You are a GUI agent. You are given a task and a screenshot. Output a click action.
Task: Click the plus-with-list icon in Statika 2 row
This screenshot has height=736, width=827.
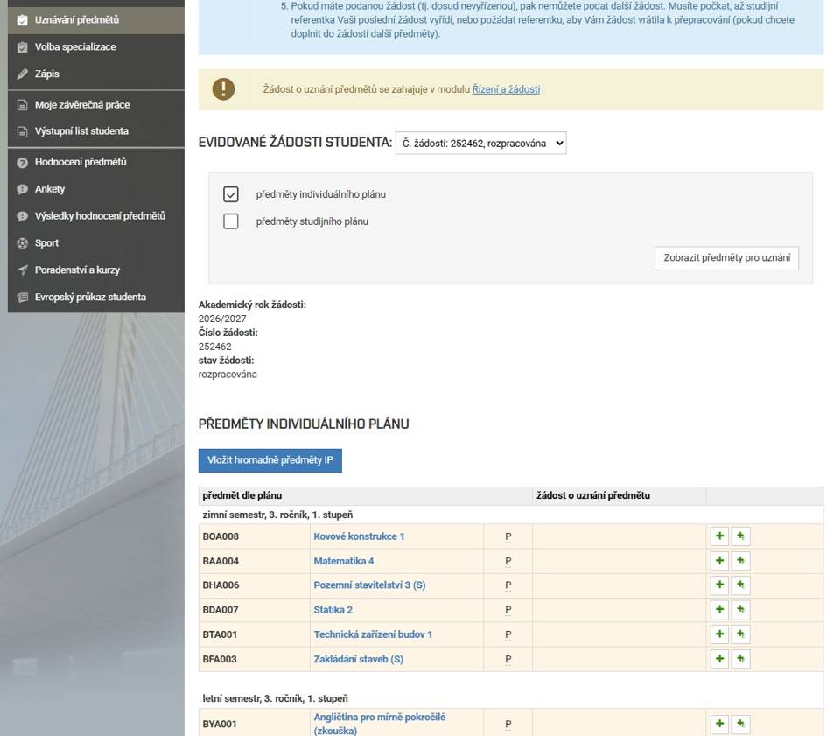pos(740,609)
